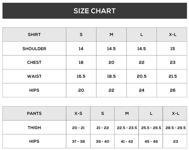
Task: Select the WAIST row label
Action: 34,76
